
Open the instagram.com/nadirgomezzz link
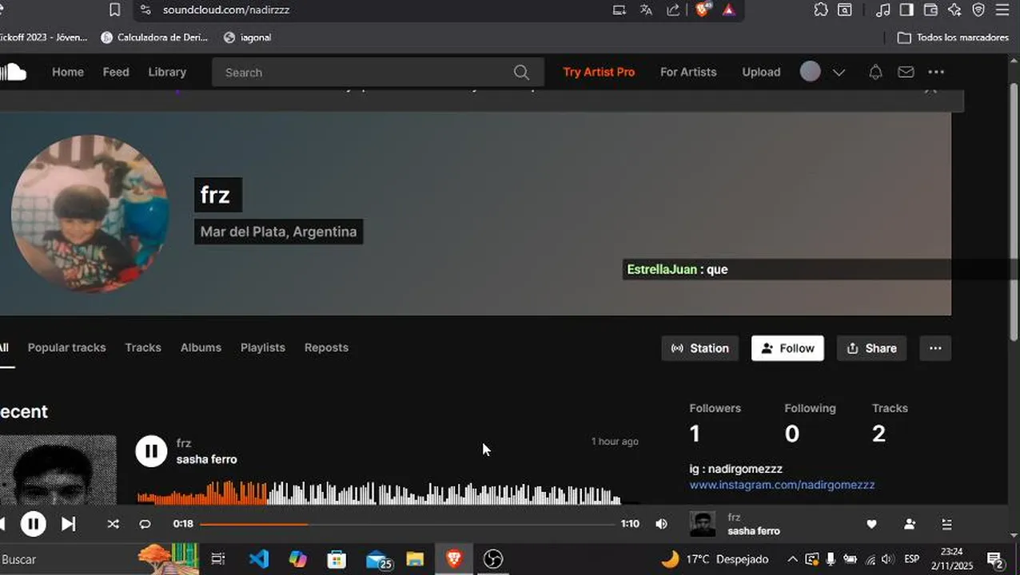point(782,485)
